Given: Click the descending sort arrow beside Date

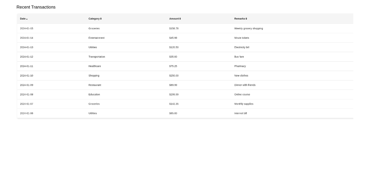Looking at the screenshot, I should point(28,19).
